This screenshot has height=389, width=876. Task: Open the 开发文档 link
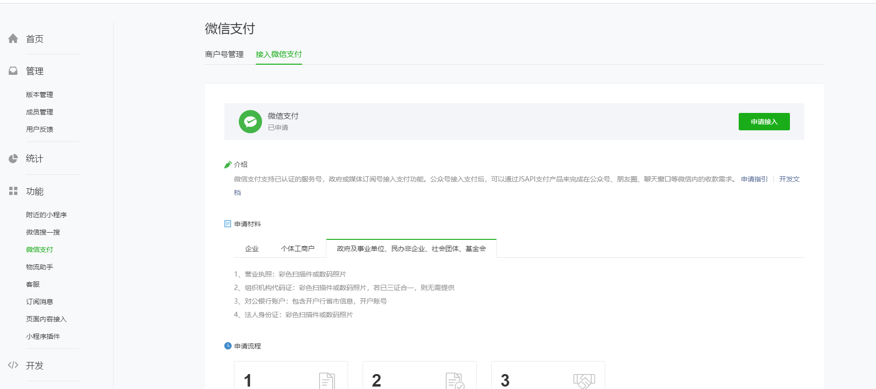pos(789,179)
